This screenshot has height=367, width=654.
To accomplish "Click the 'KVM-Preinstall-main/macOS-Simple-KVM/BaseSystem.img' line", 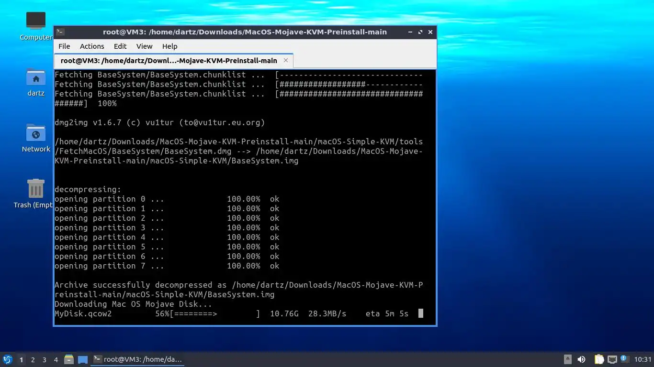I will [177, 161].
